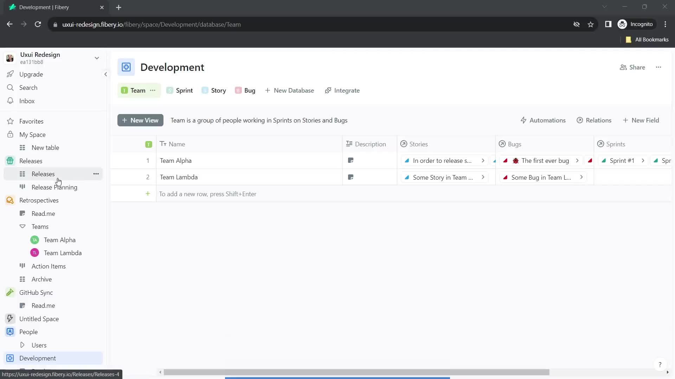
Task: Toggle Teams section in sidebar
Action: pyautogui.click(x=22, y=226)
